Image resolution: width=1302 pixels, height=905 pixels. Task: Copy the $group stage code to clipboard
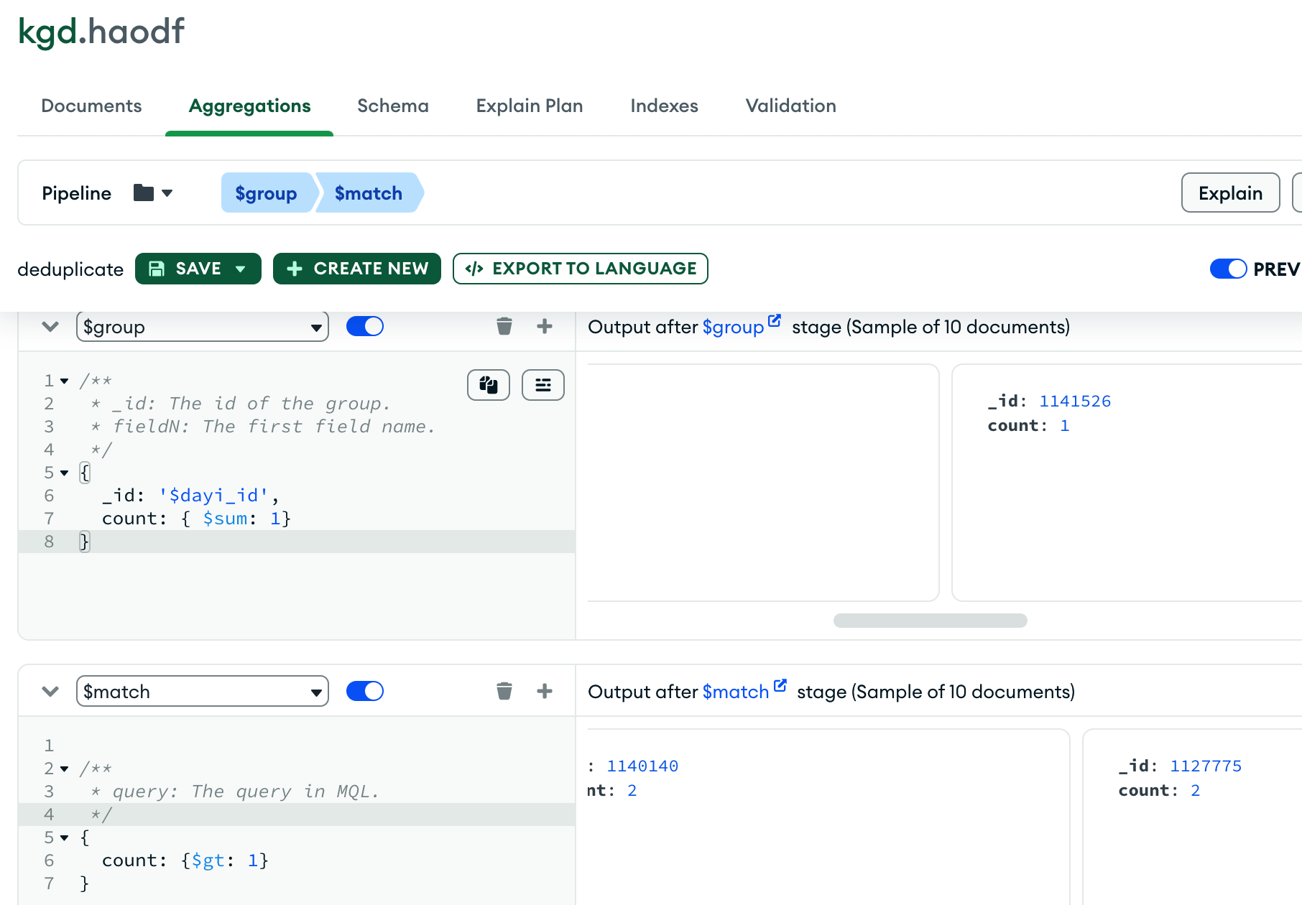pos(489,385)
